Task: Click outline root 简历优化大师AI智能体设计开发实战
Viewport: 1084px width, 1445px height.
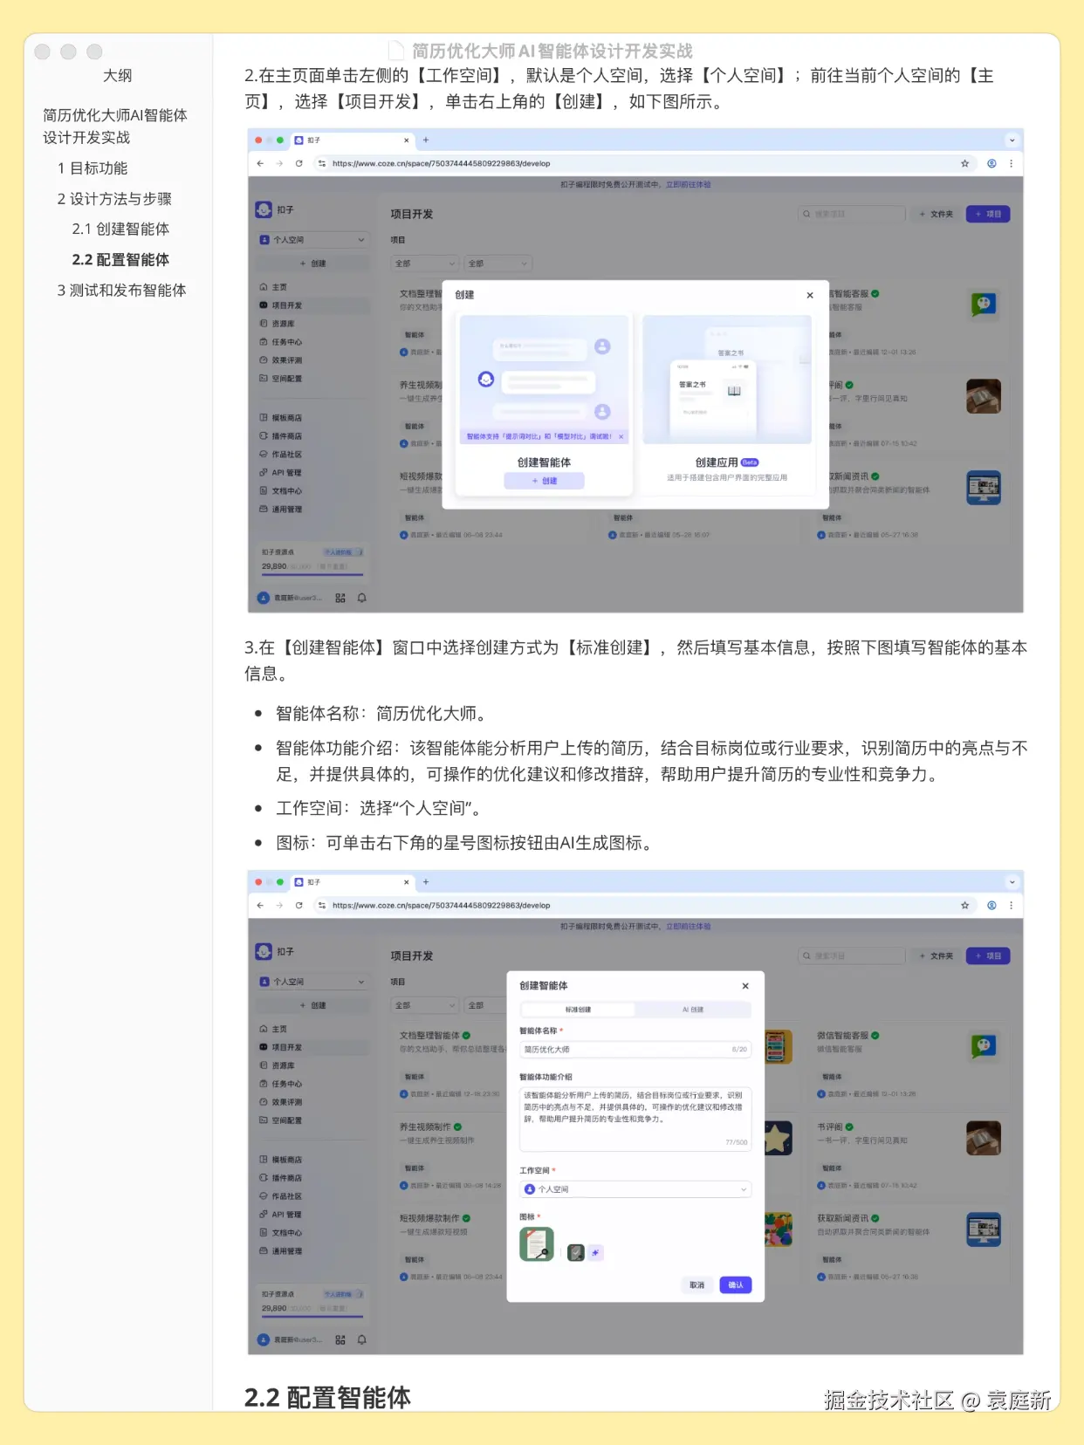Action: pos(115,127)
